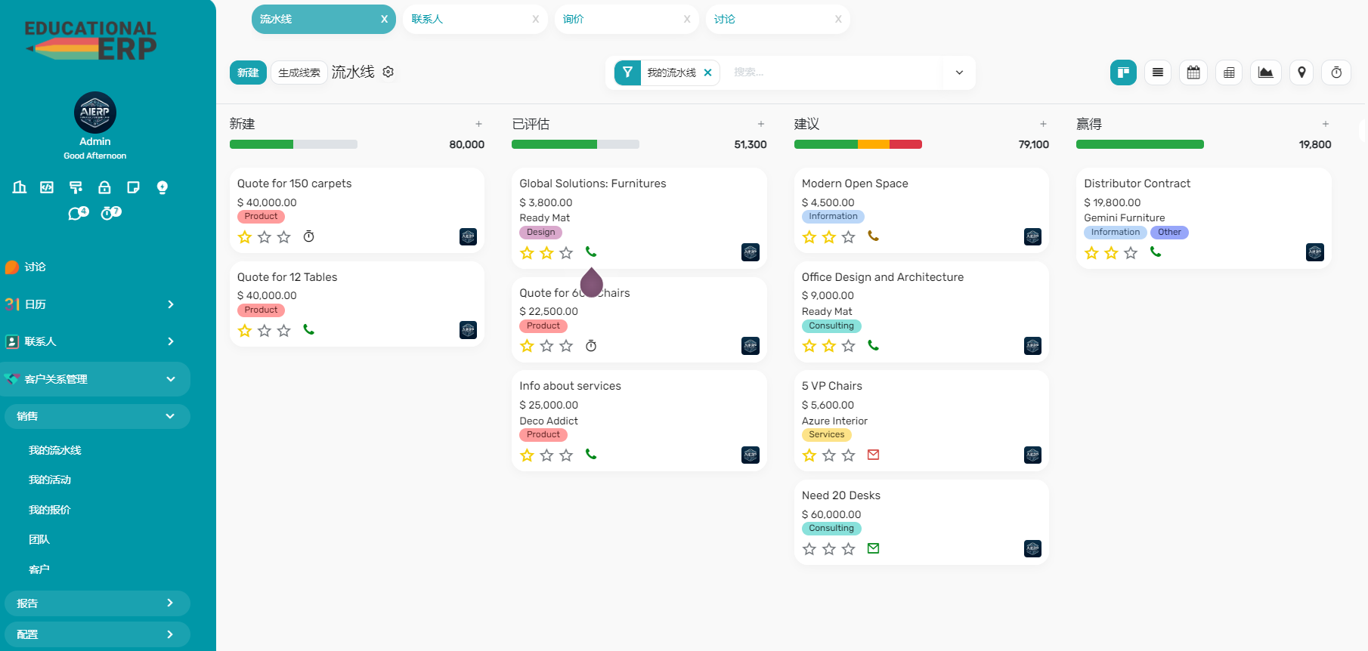
Task: Open conversations icon with badge 4
Action: tap(77, 214)
